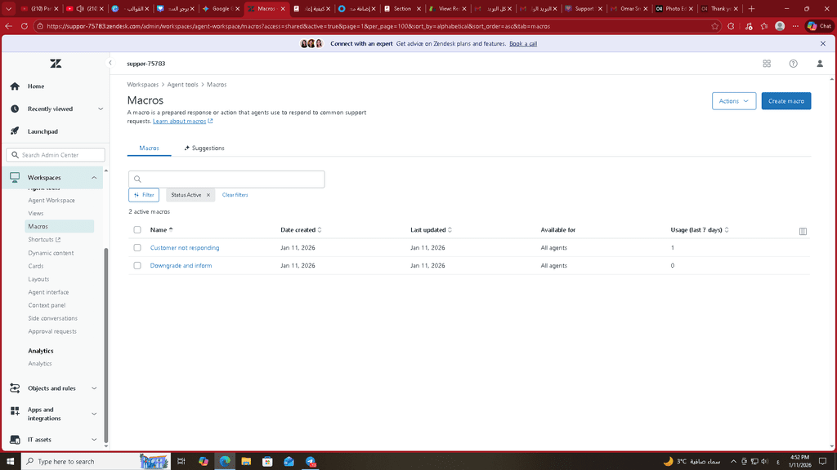This screenshot has width=837, height=470.
Task: Open the help question mark icon
Action: (x=793, y=64)
